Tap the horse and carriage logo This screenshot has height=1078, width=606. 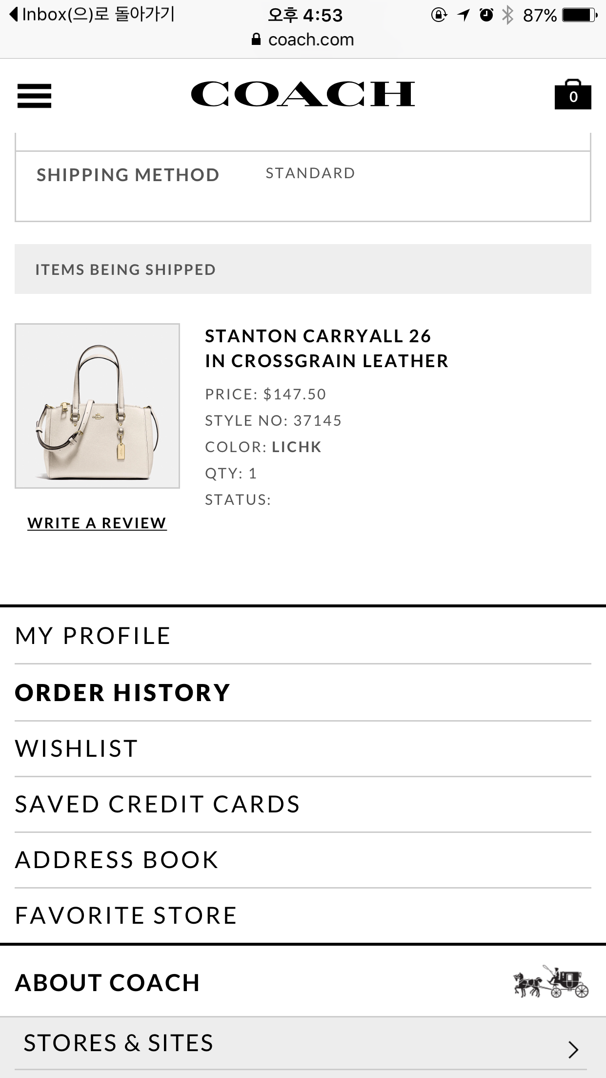(x=551, y=981)
